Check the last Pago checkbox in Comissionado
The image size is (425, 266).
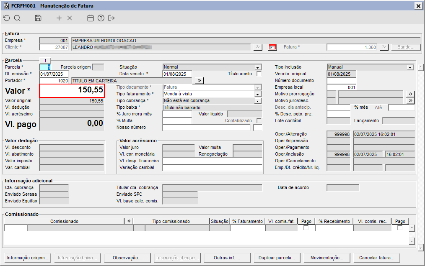click(x=400, y=228)
